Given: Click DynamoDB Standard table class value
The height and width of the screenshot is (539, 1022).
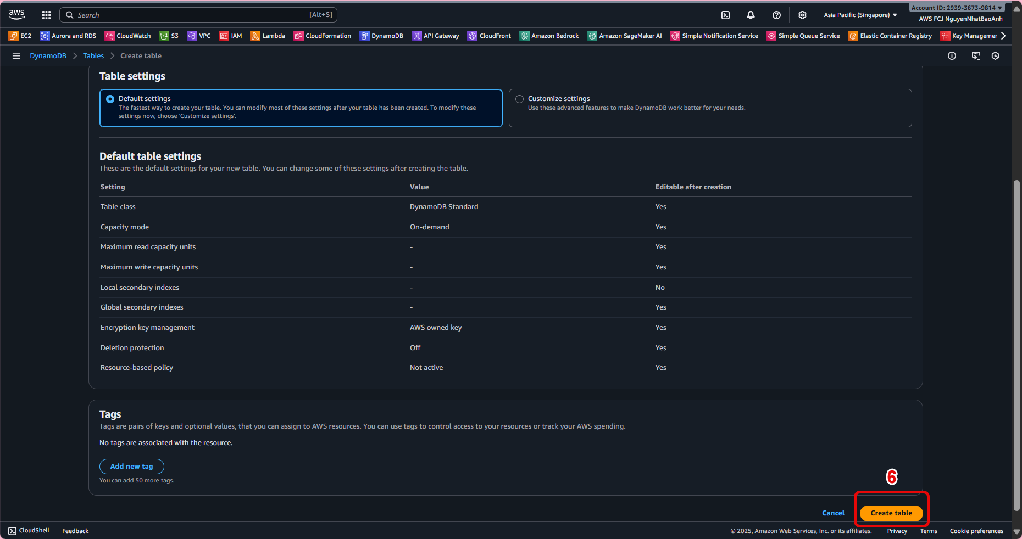Looking at the screenshot, I should click(x=444, y=207).
